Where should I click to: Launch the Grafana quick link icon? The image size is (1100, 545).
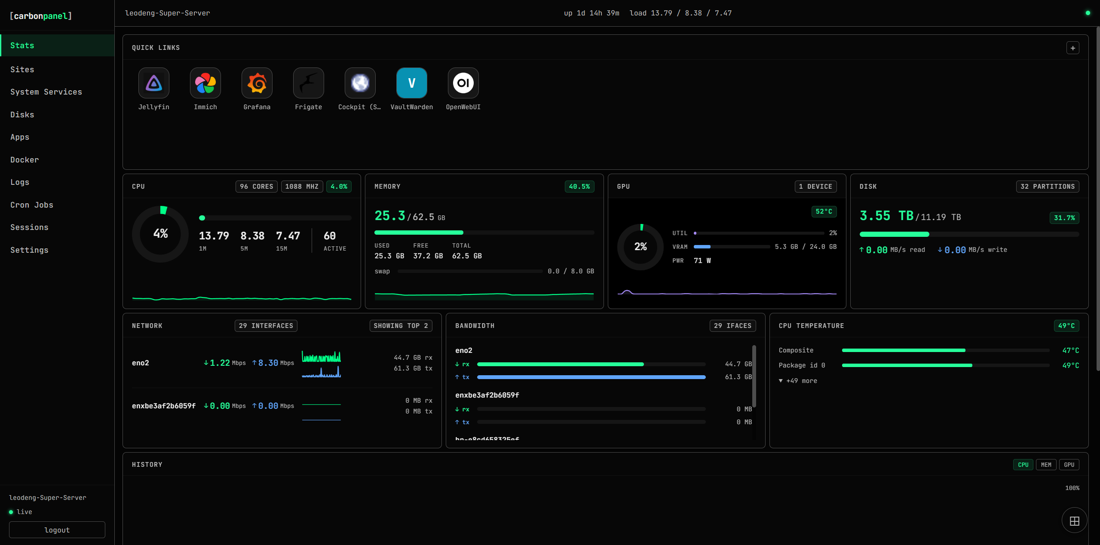pos(257,83)
